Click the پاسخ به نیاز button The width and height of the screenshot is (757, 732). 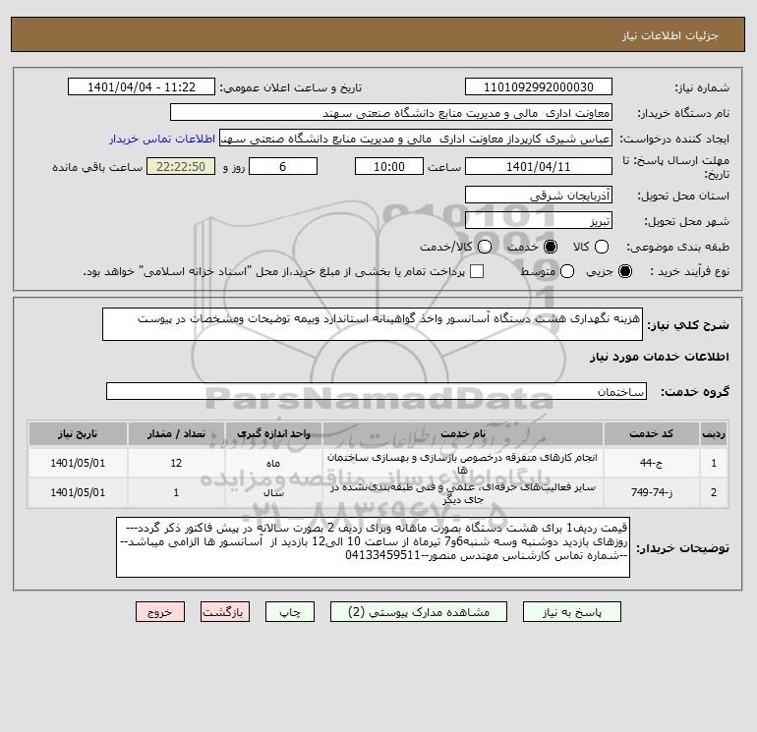572,612
